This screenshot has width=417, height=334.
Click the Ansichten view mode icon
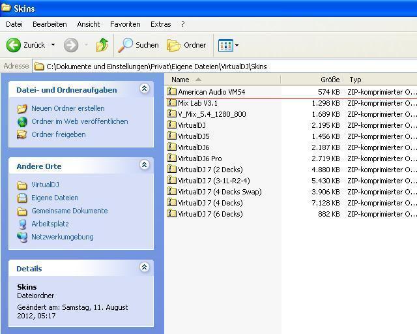225,45
